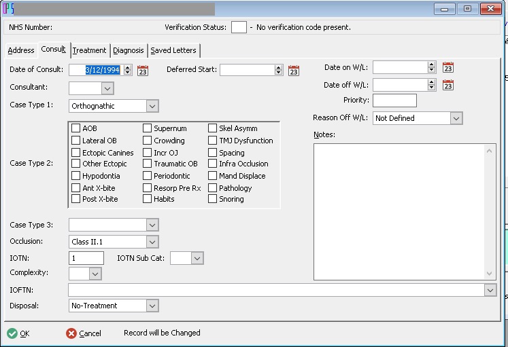The image size is (508, 347).
Task: Click the Date of Consult spinner arrows
Action: coord(128,70)
